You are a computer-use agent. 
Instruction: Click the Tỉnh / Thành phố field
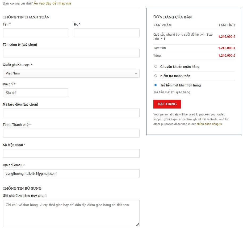[71, 133]
